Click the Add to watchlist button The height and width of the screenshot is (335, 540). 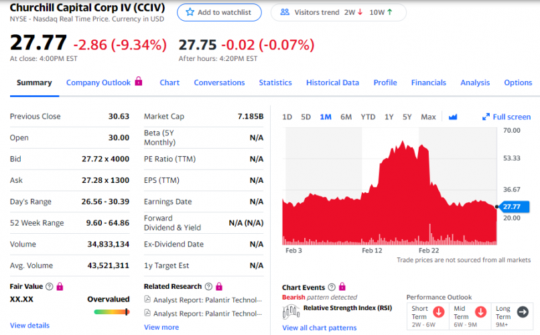[219, 12]
